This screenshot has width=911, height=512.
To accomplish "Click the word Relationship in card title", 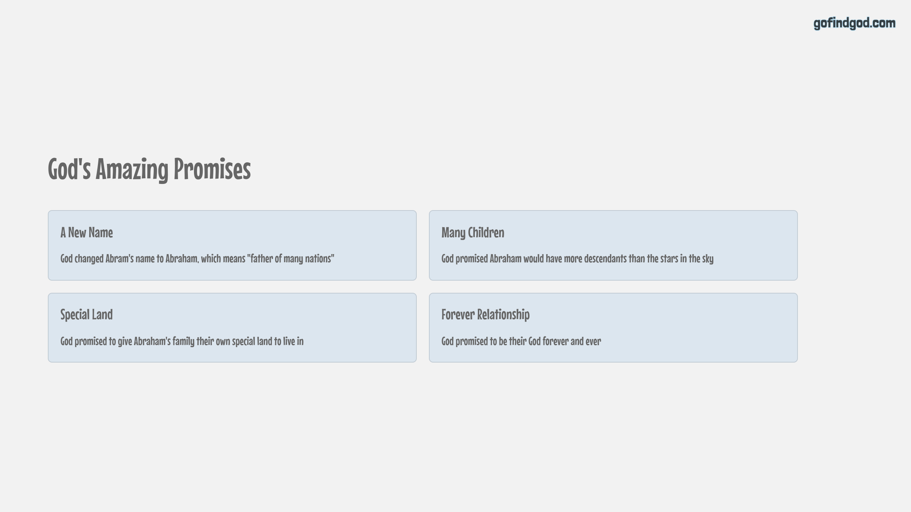I will click(x=504, y=315).
